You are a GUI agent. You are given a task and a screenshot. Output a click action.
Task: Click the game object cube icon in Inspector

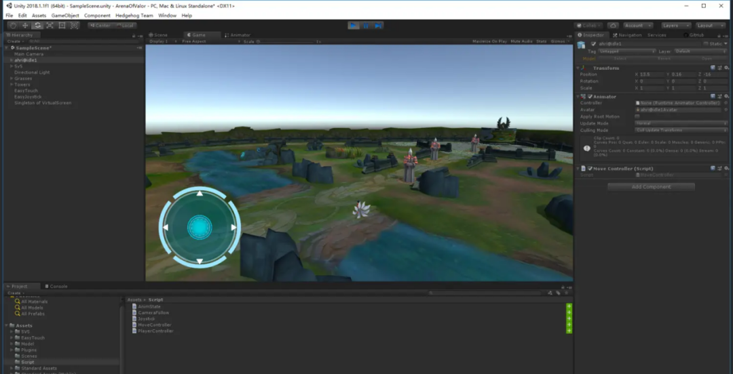[581, 45]
